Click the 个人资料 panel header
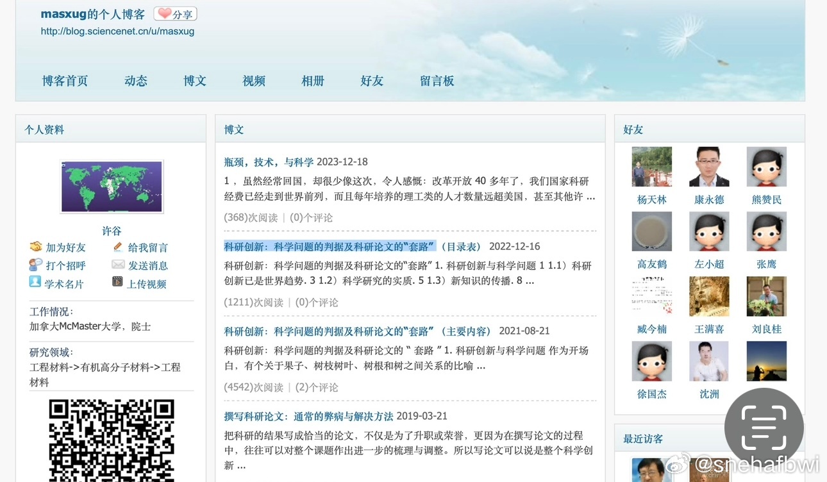 pos(111,129)
